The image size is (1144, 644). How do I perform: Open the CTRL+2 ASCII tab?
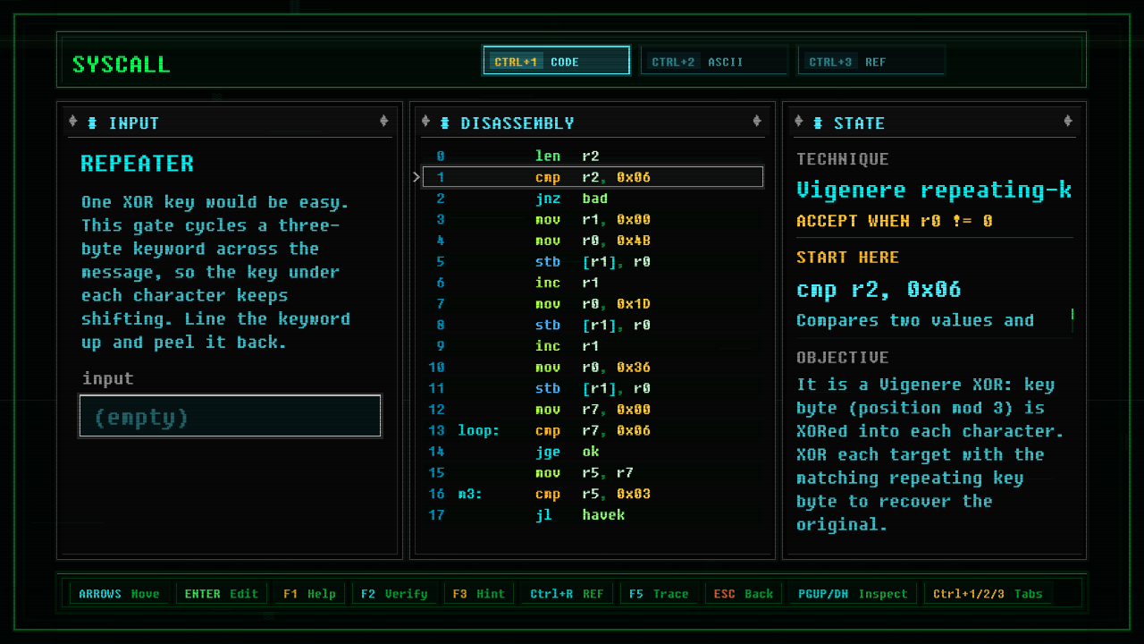[714, 61]
